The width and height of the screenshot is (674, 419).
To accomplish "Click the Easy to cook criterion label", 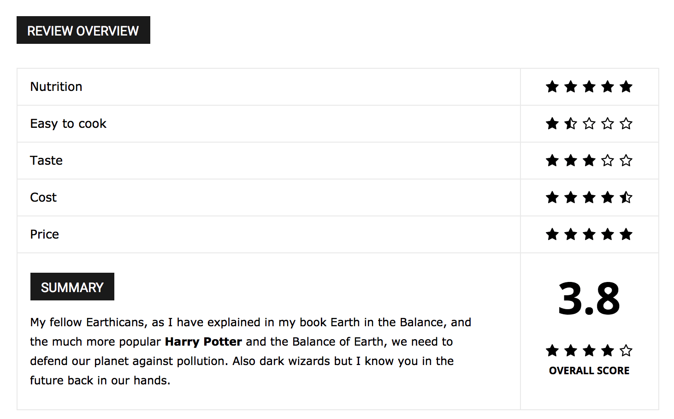I will [68, 124].
